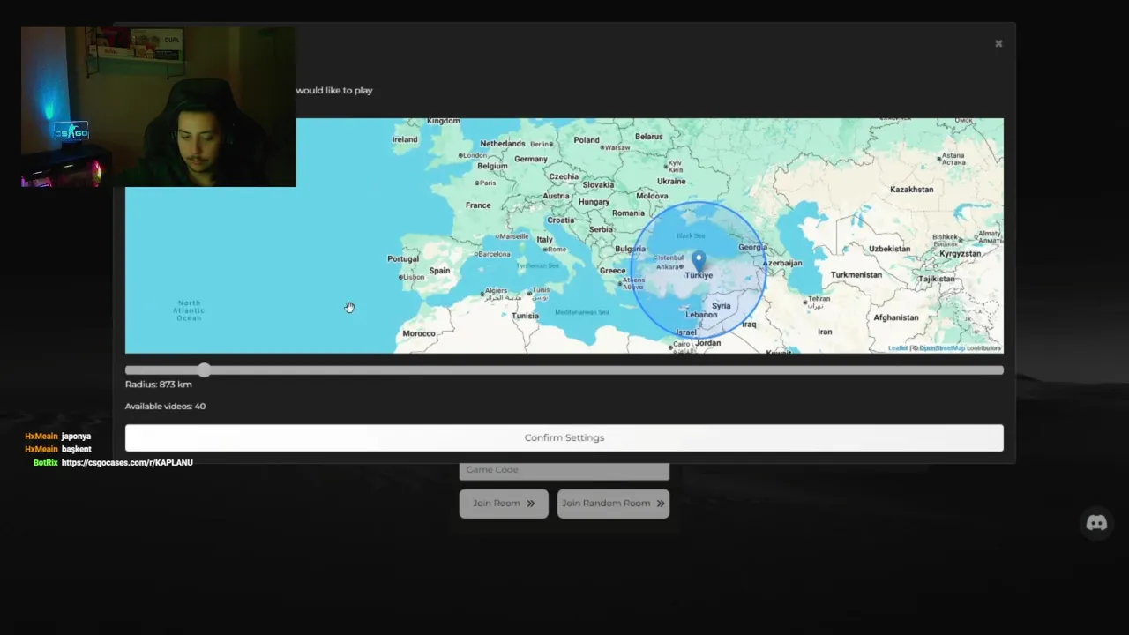Click the Ireland label on the map
The width and height of the screenshot is (1129, 635).
pyautogui.click(x=405, y=139)
